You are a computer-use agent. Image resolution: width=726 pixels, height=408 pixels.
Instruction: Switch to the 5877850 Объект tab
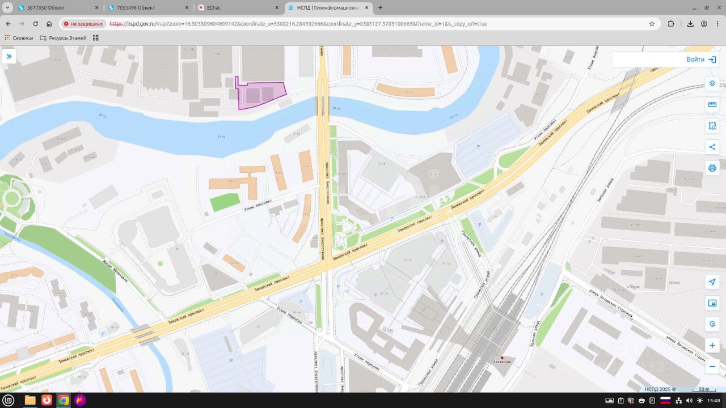54,8
